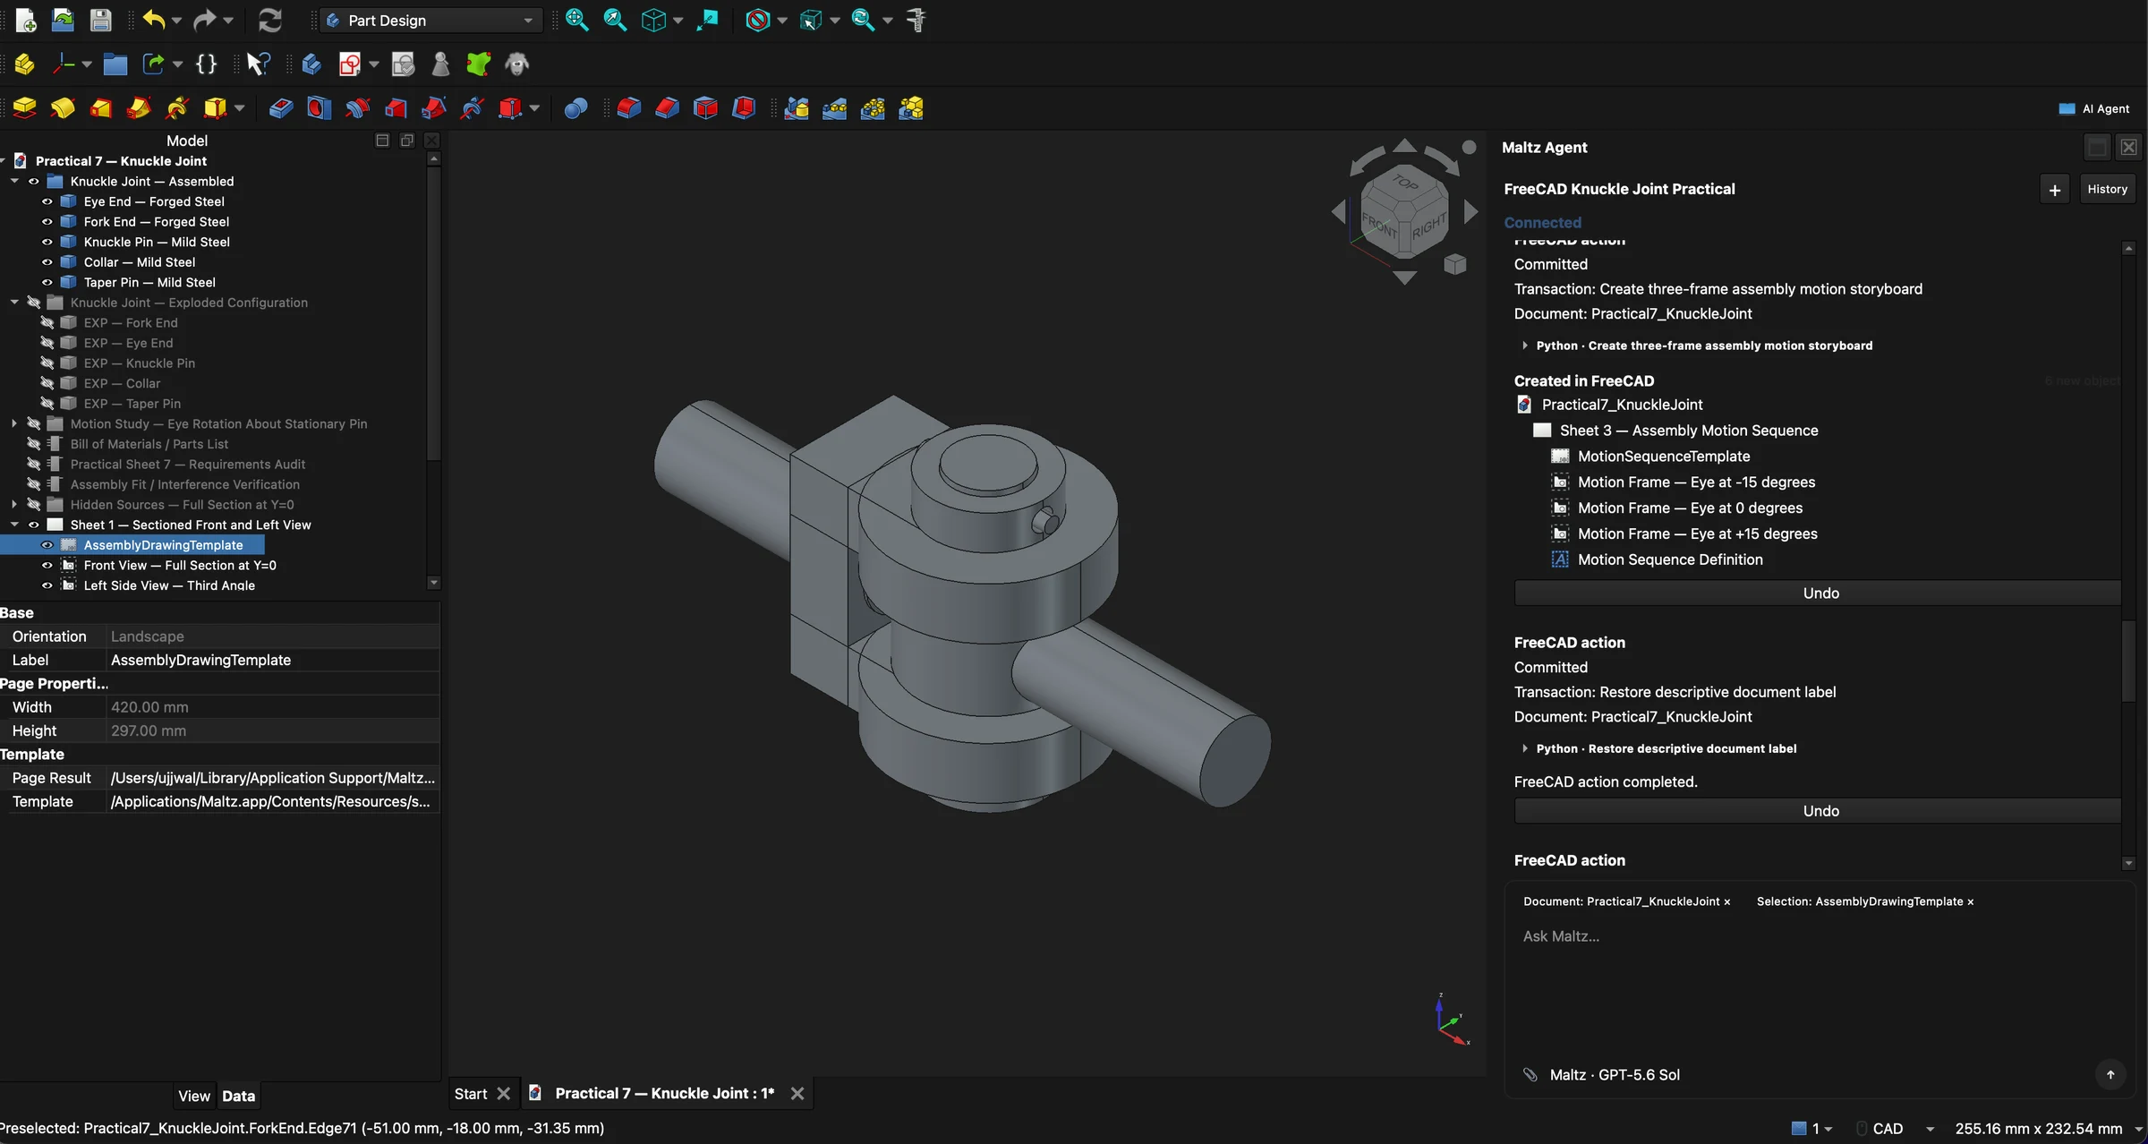
Task: Hide the Knuckle Pin — Mild Steel body
Action: click(47, 242)
